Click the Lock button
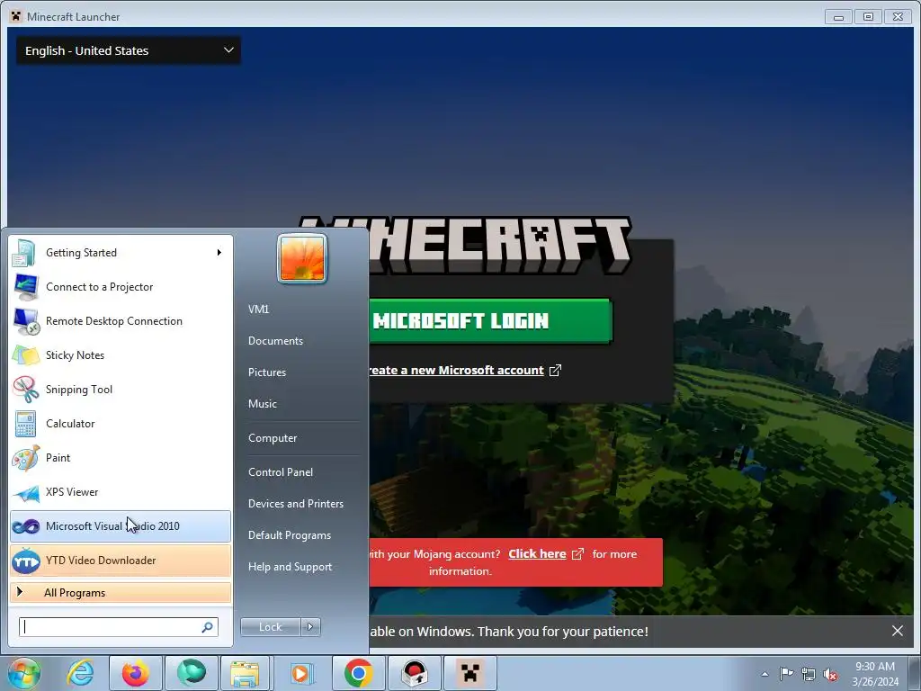 270,627
